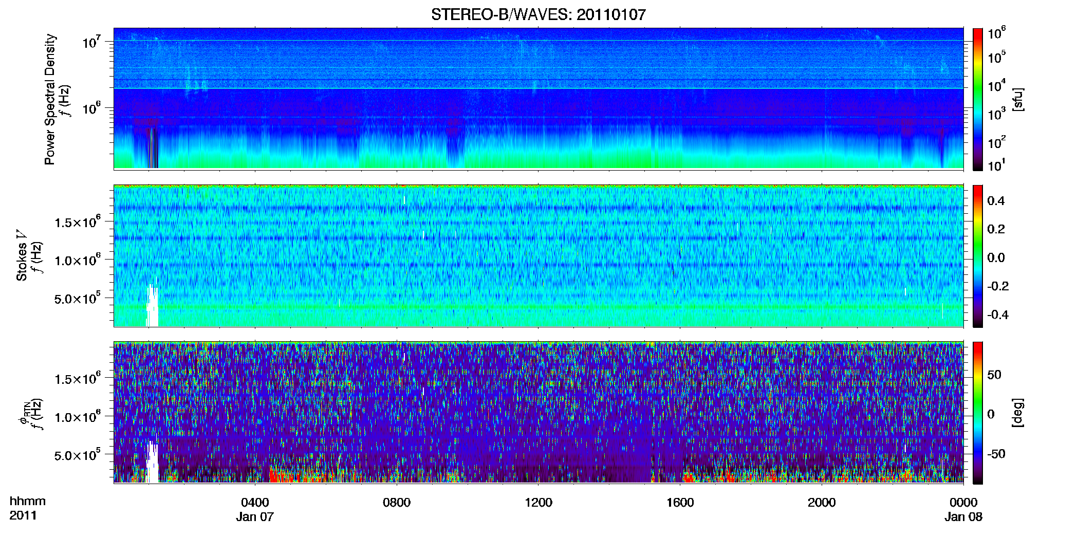Click the "-50" label on degrees color bar
The height and width of the screenshot is (555, 1077).
coord(996,454)
